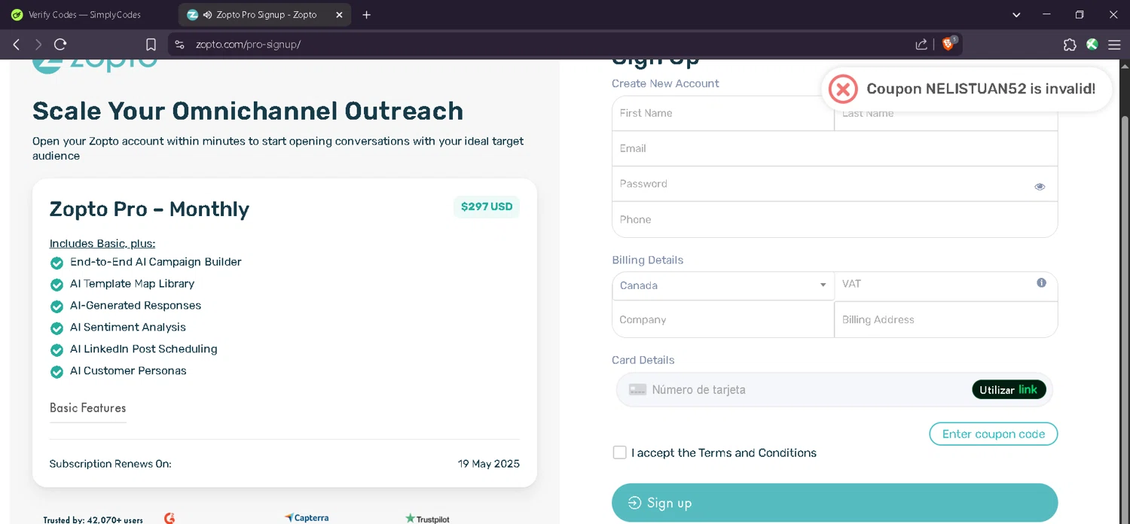Click the browser forward arrow

[x=38, y=44]
